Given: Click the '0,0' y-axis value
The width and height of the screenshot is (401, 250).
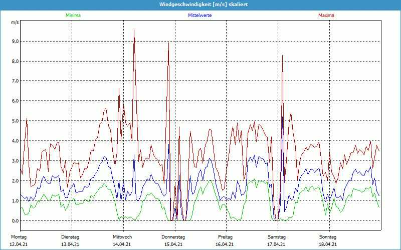Looking at the screenshot, I should [x=15, y=220].
